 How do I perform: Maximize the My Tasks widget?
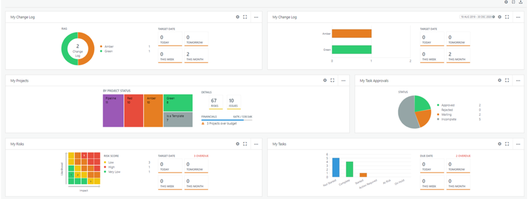[x=507, y=144]
